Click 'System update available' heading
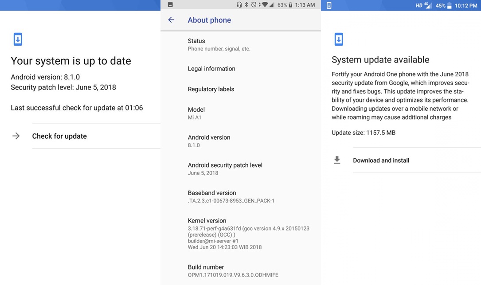Screen dimensions: 481x285 click(380, 59)
